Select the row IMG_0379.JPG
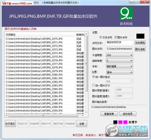 click(45, 71)
